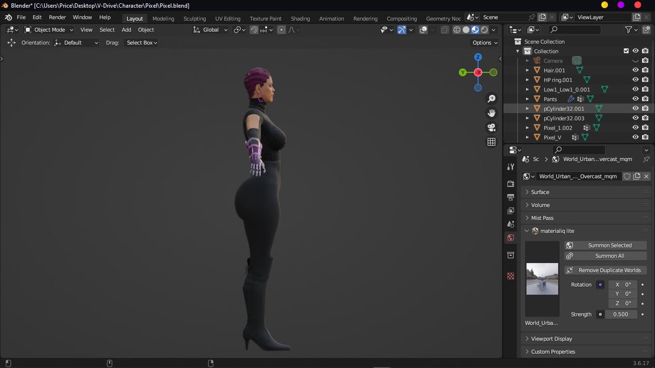Unlink the world datablock with X icon
This screenshot has height=368, width=655.
[646, 176]
